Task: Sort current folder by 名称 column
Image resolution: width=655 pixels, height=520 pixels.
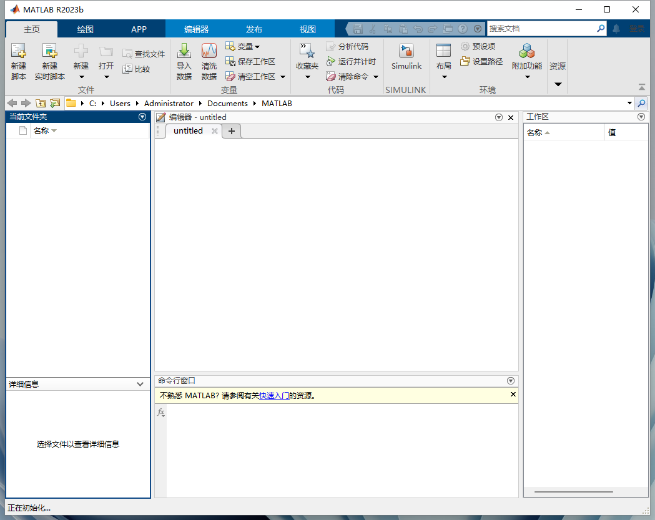Action: coord(45,130)
